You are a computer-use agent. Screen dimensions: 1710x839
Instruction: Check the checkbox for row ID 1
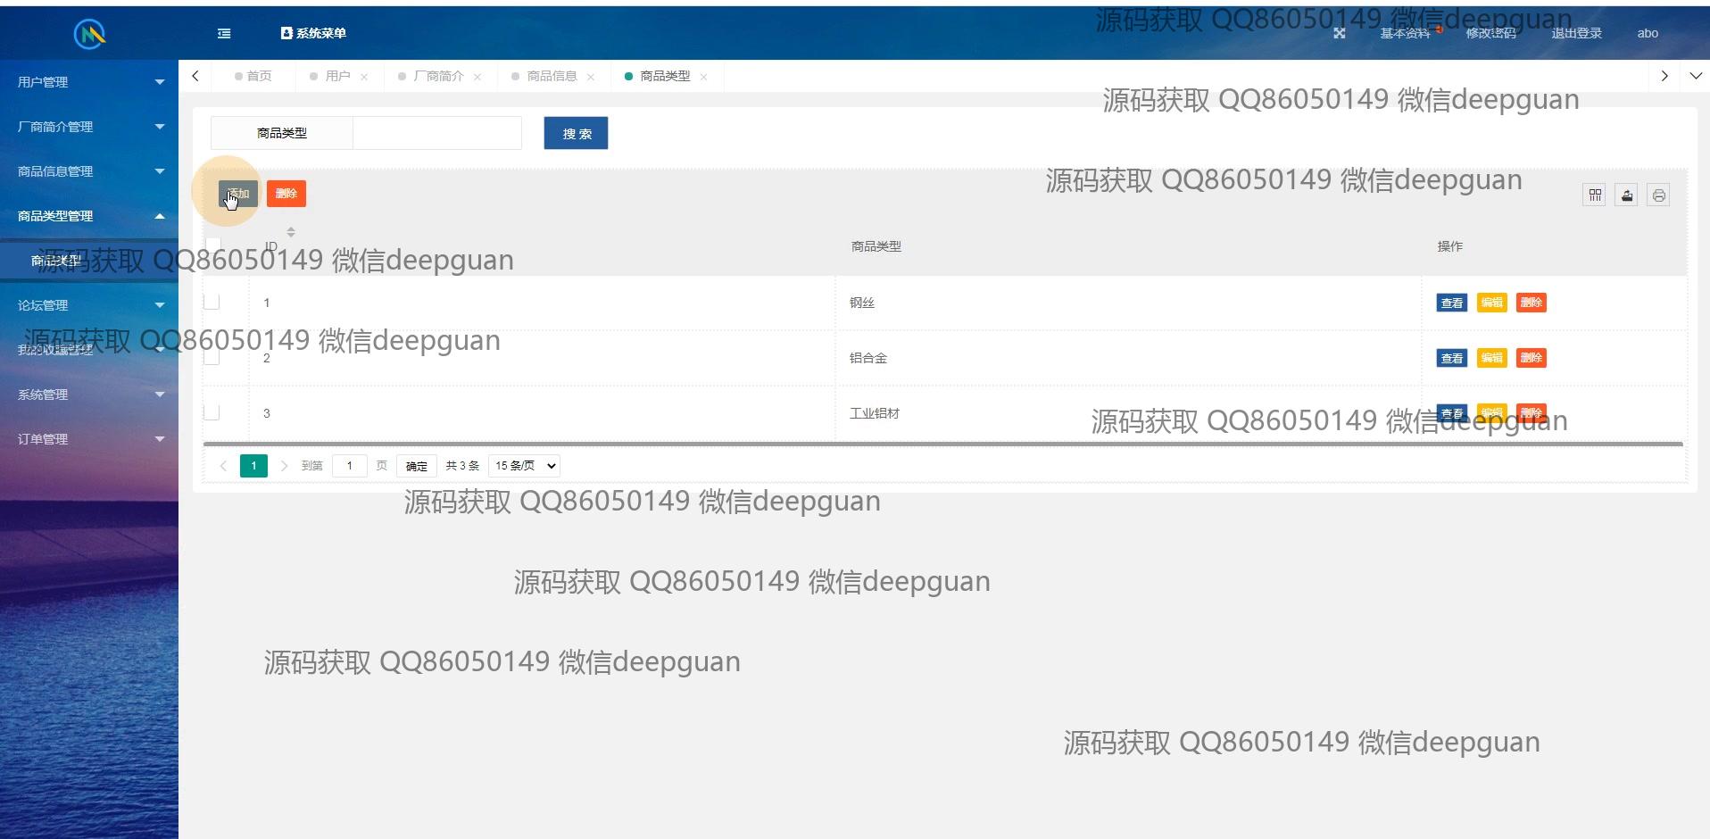pos(212,302)
